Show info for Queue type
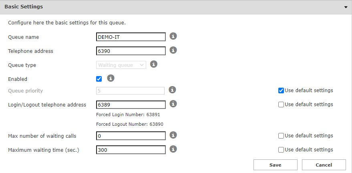 pos(154,64)
